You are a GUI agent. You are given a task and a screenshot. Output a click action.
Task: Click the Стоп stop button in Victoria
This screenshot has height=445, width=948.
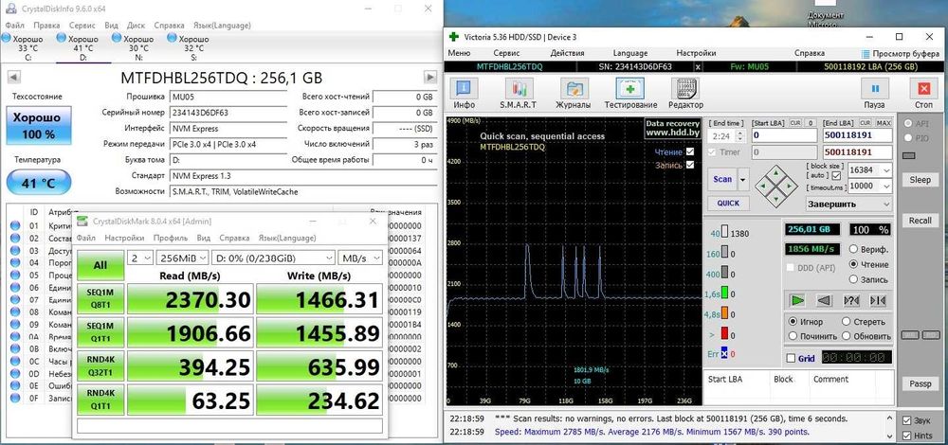(x=923, y=93)
